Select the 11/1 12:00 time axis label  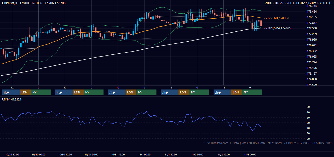171,154
